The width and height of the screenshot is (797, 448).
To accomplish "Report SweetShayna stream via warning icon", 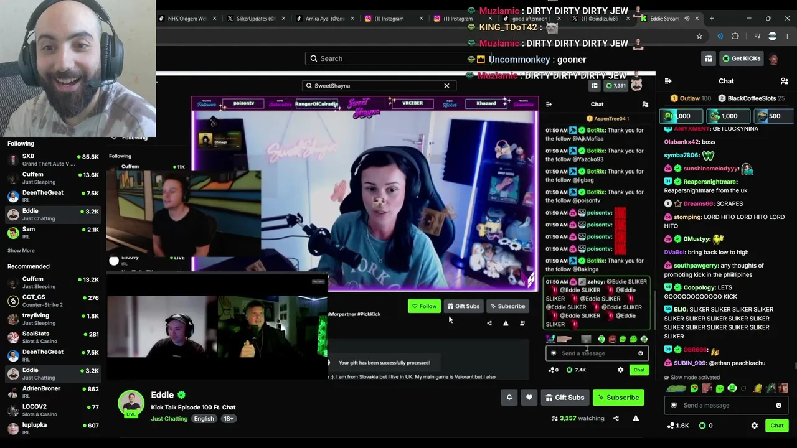I will point(506,324).
